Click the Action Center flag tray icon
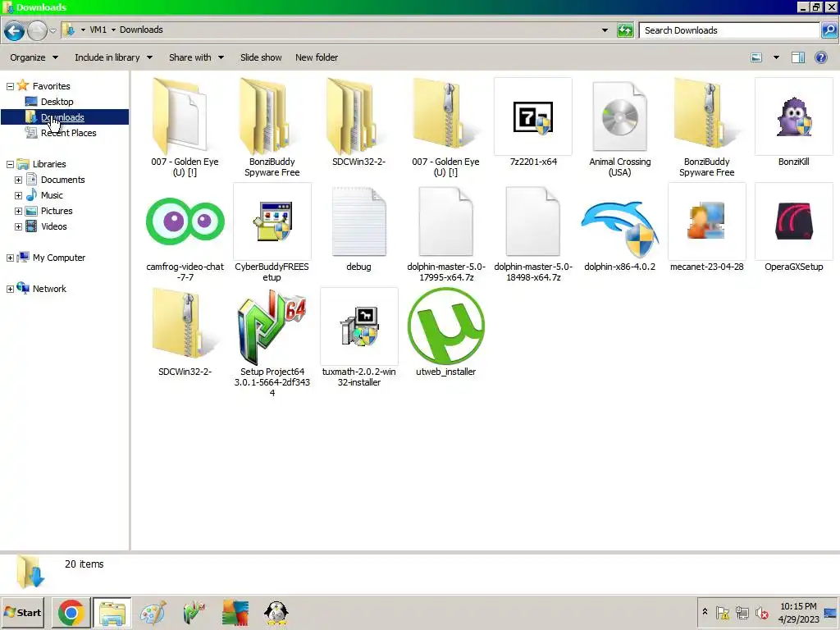 [x=722, y=612]
